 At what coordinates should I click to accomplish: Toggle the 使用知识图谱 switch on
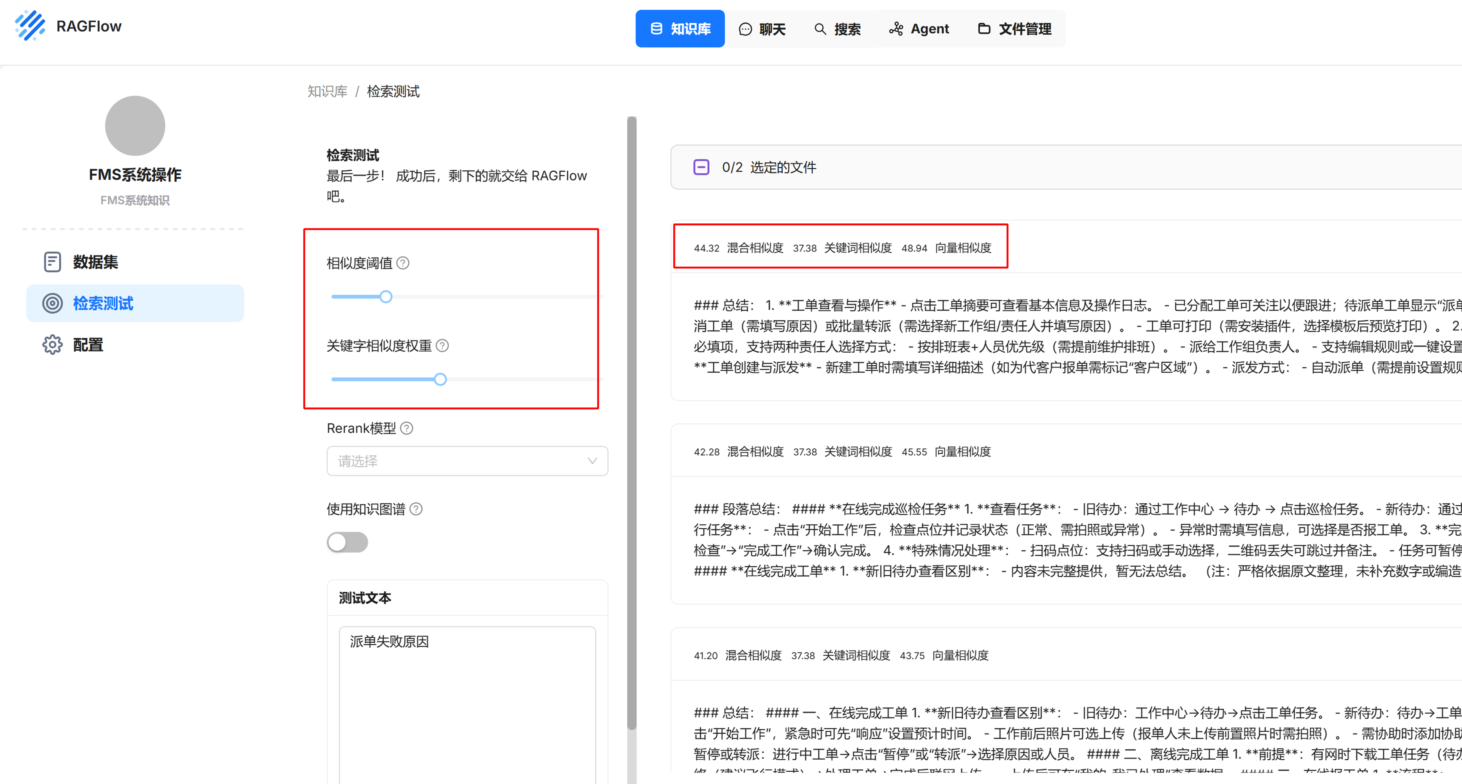[347, 542]
